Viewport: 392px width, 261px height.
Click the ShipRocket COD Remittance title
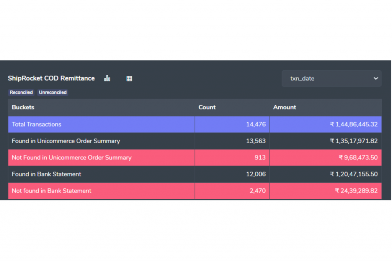tap(51, 78)
